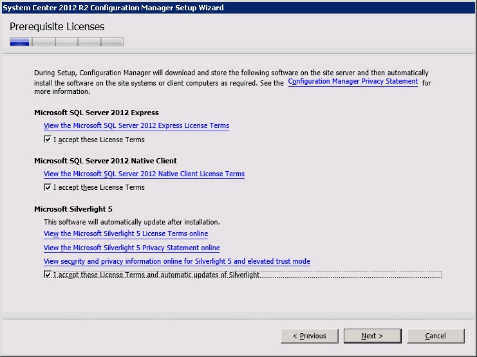This screenshot has width=477, height=357.
Task: Click the Previous button
Action: tap(310, 336)
